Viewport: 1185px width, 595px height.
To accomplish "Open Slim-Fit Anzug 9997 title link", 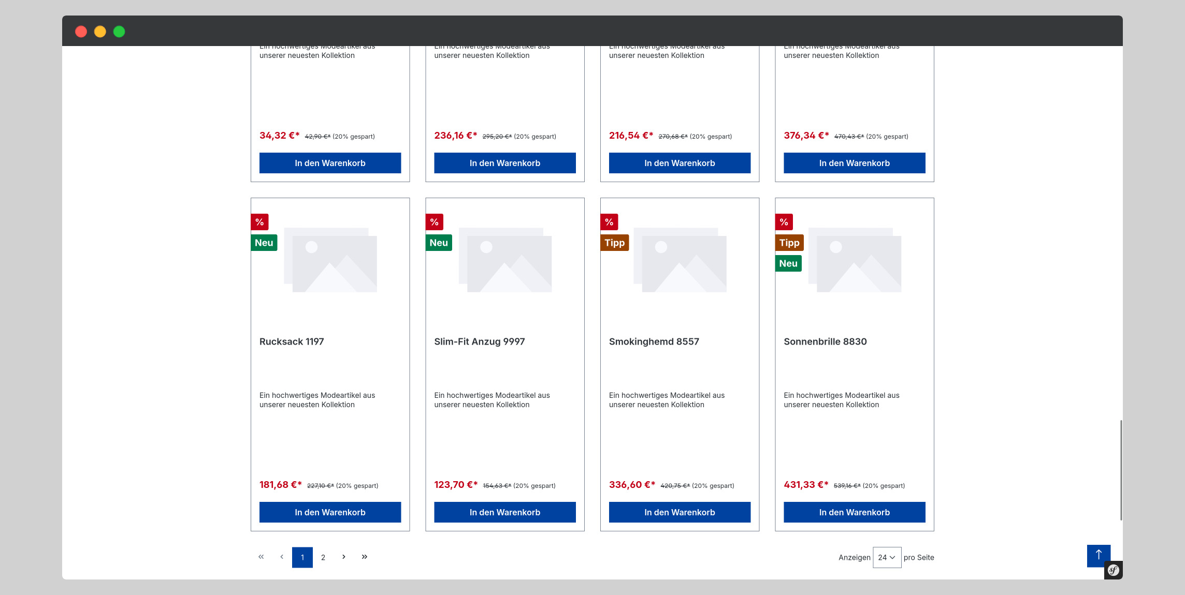I will click(480, 341).
